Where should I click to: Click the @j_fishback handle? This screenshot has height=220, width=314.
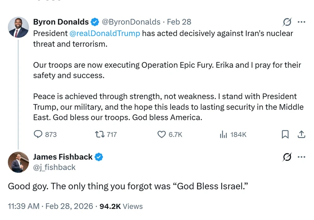click(x=54, y=167)
